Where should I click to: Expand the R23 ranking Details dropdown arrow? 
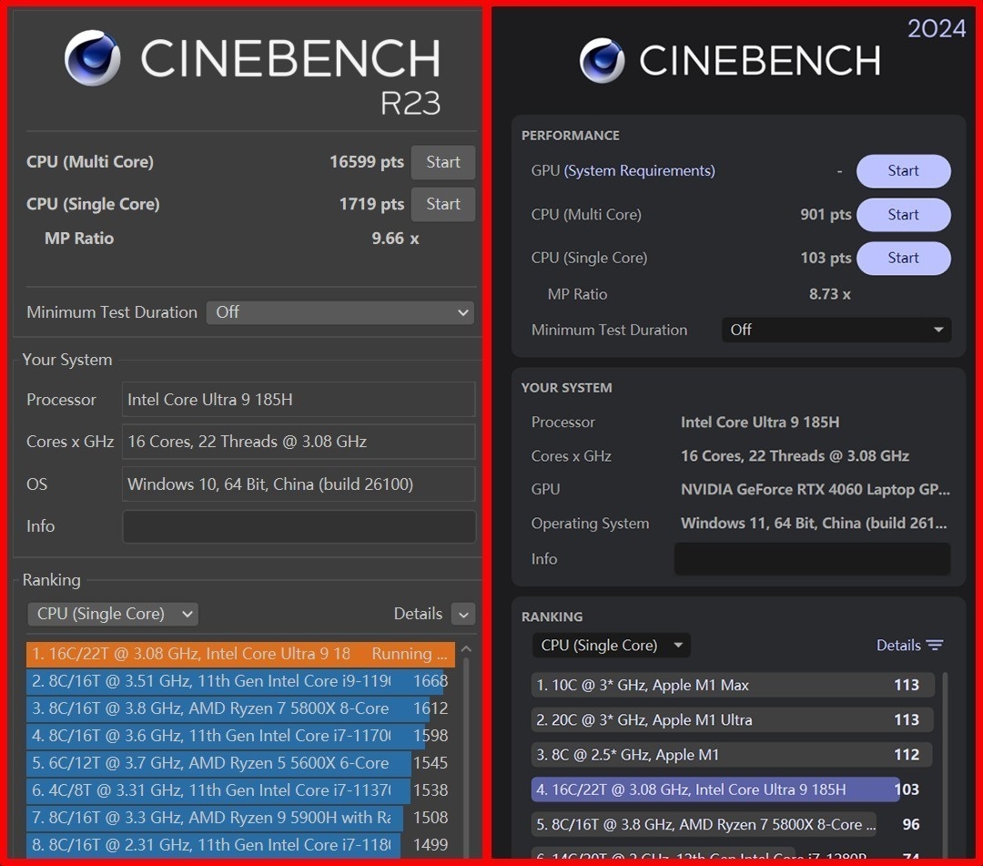tap(462, 615)
